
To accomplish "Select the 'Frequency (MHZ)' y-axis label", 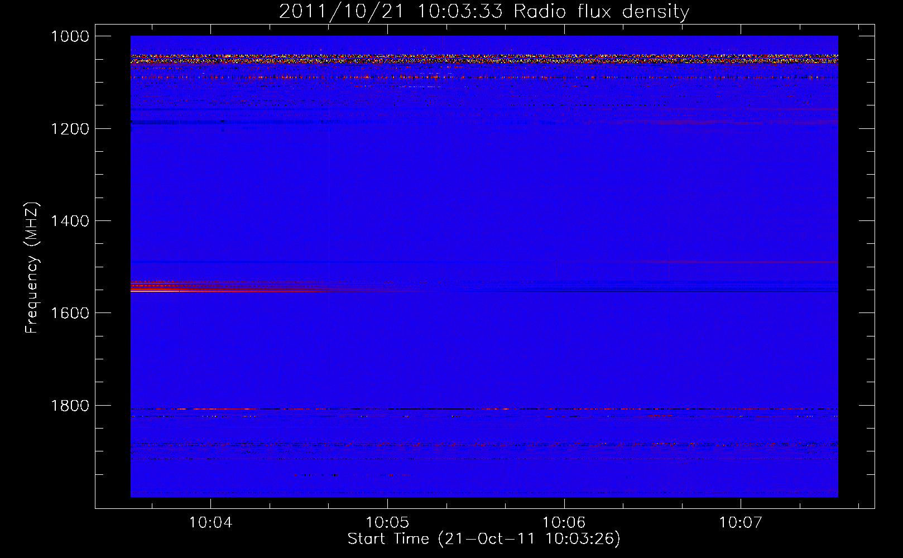I will (x=32, y=268).
